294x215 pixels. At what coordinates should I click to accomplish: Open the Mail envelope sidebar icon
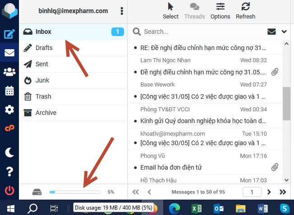pyautogui.click(x=9, y=53)
